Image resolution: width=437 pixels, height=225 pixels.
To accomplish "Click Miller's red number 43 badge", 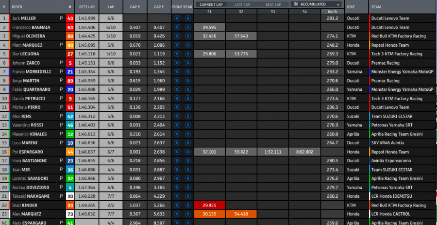I will pyautogui.click(x=70, y=18).
